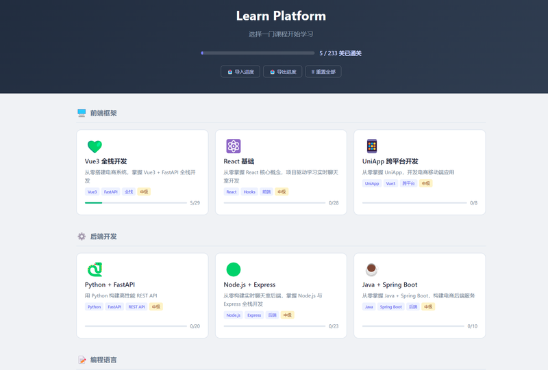The image size is (548, 370).
Task: Click the Java tag in Java + Spring Boot card
Action: pos(369,306)
